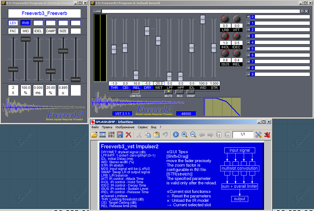Toggle the LIMITER switch

(x=135, y=92)
